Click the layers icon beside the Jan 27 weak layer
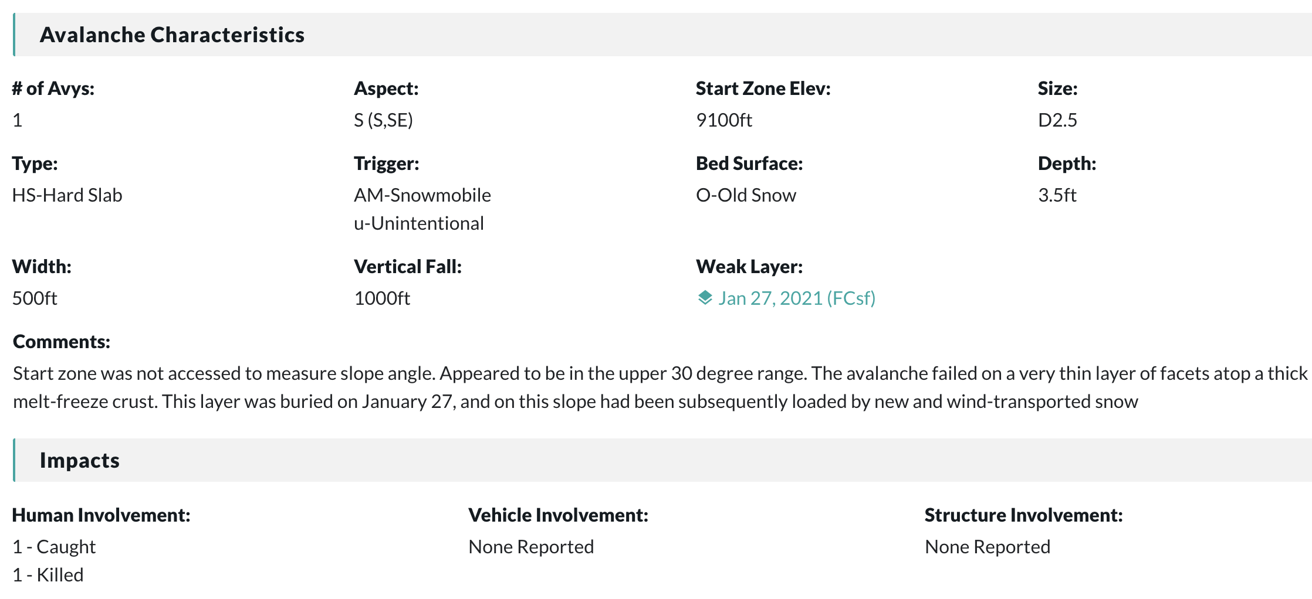 pyautogui.click(x=705, y=298)
